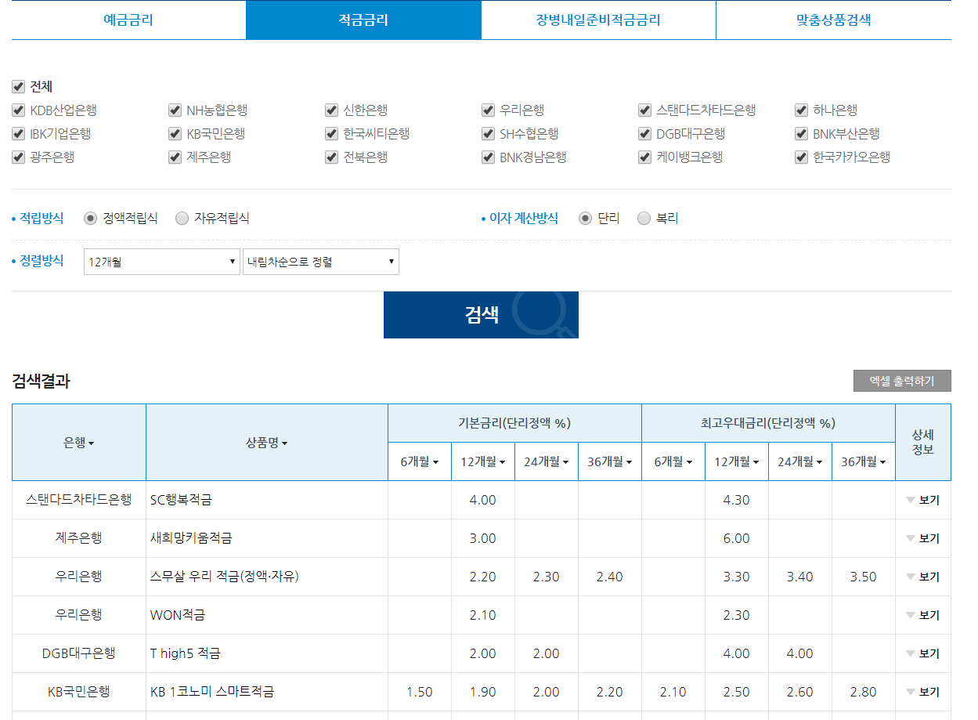
Task: Sort 최고우대금리 6개월 column
Action: tap(673, 461)
